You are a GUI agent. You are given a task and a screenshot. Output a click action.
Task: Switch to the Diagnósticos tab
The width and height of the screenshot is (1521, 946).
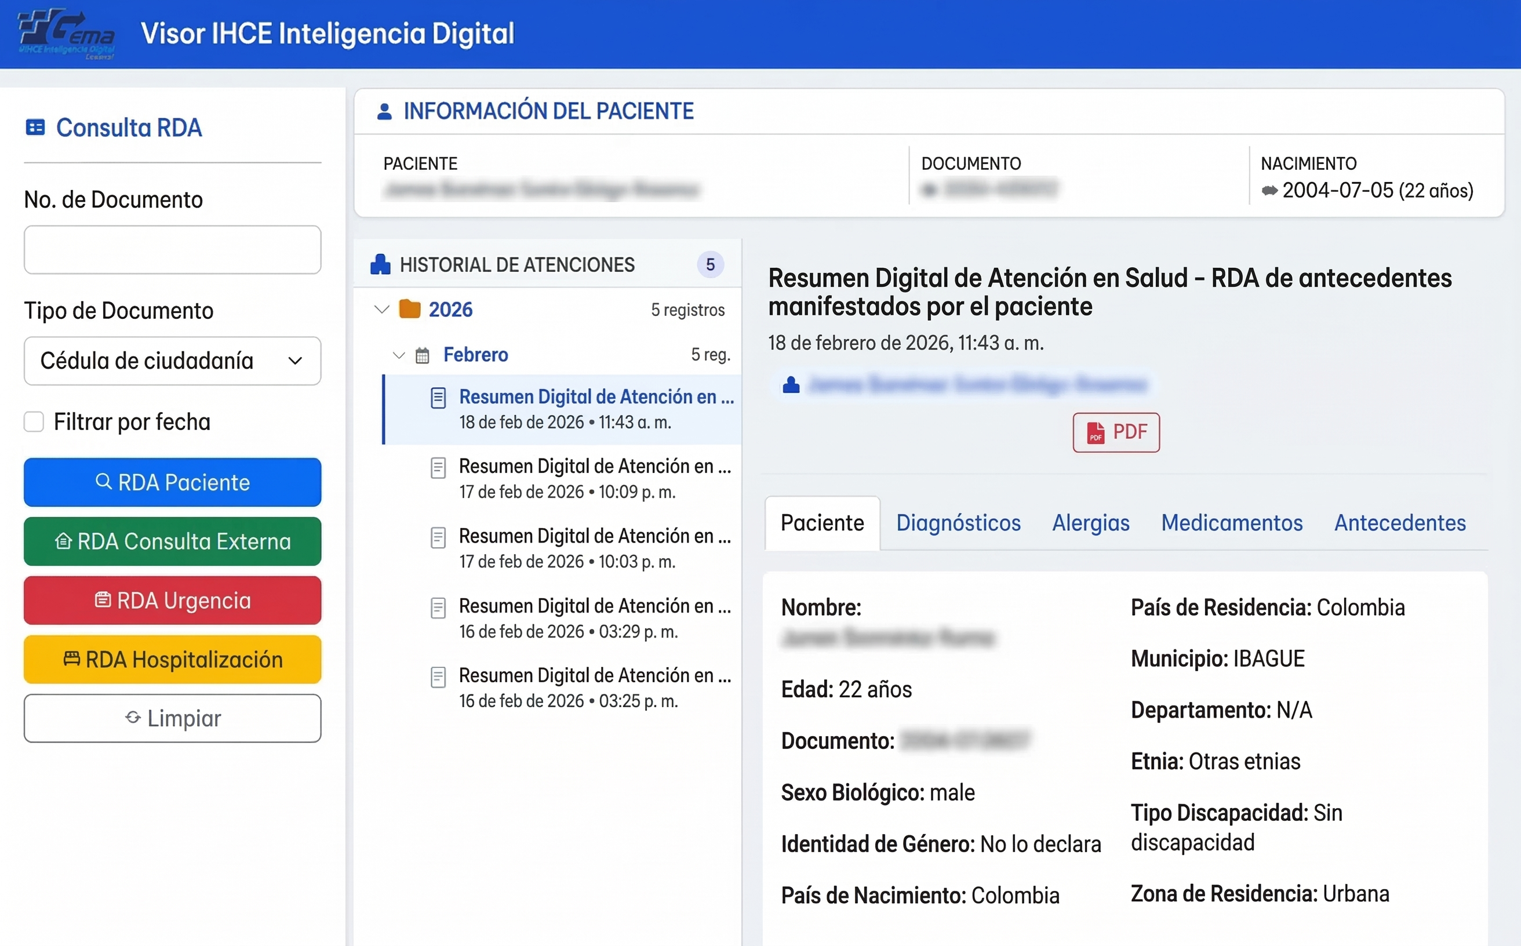[x=958, y=523]
